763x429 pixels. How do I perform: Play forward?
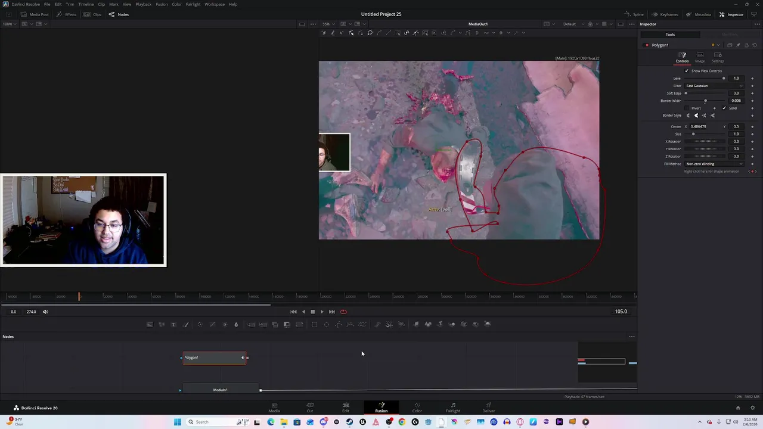322,312
